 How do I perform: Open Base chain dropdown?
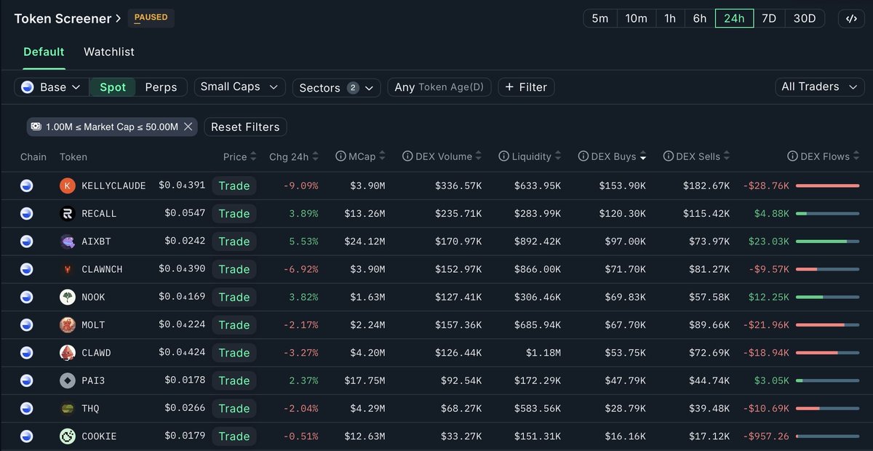click(52, 87)
